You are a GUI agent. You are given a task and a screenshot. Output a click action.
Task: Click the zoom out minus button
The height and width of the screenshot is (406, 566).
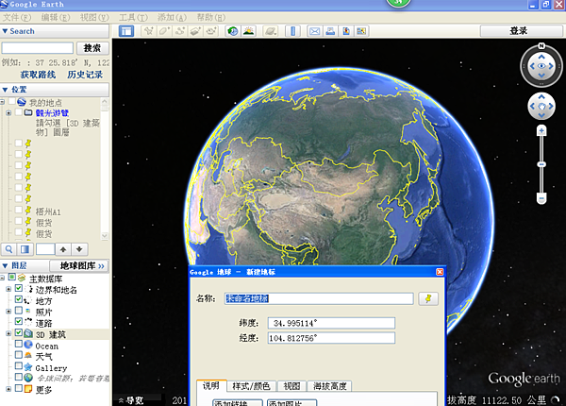tap(541, 198)
